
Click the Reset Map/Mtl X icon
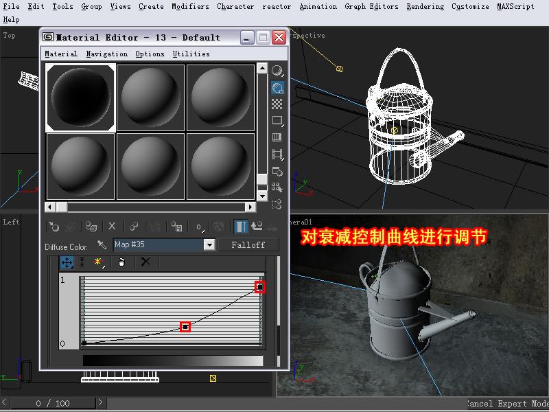[112, 226]
